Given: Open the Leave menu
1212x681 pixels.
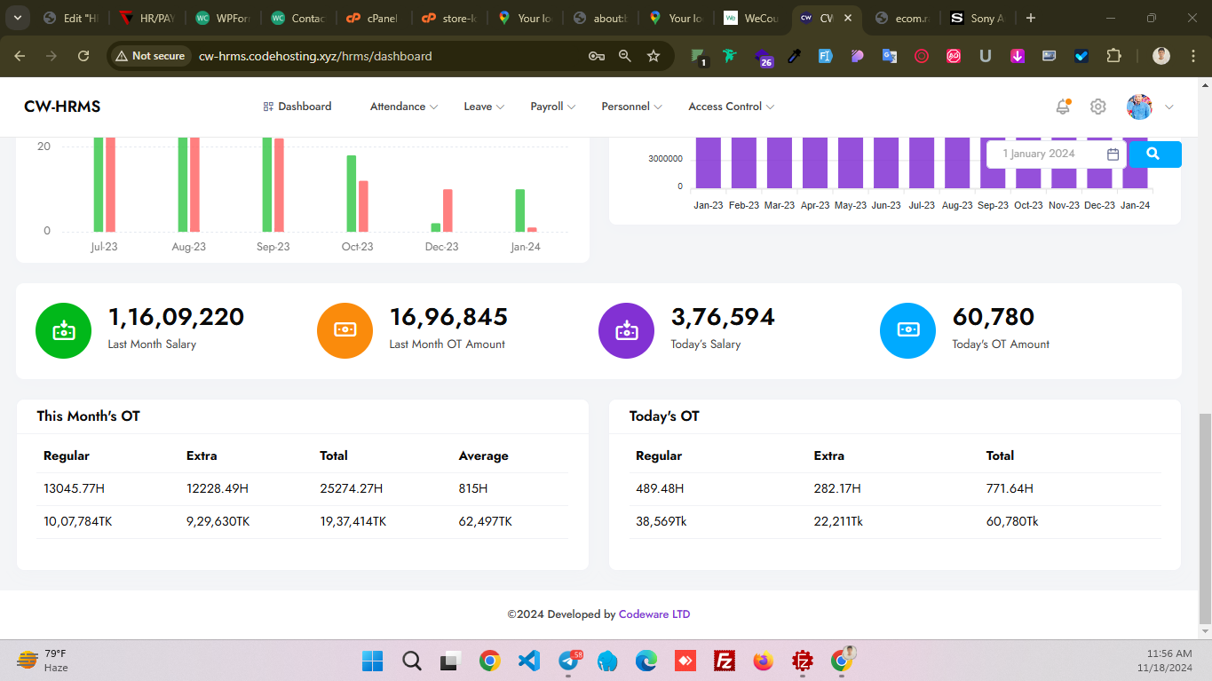Looking at the screenshot, I should pyautogui.click(x=483, y=107).
